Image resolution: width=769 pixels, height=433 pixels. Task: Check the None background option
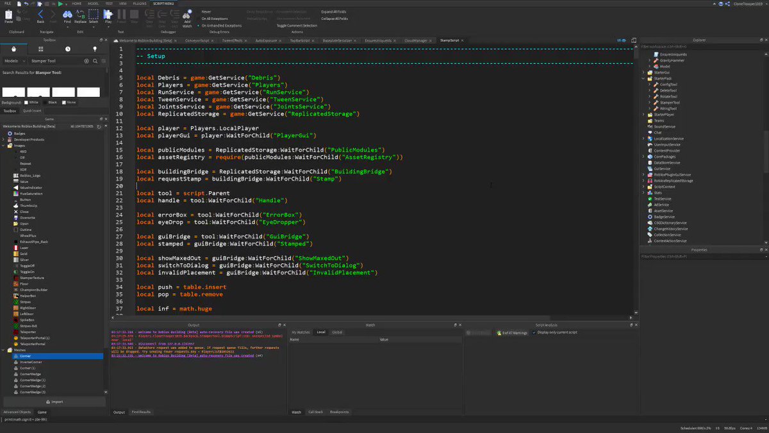click(69, 102)
